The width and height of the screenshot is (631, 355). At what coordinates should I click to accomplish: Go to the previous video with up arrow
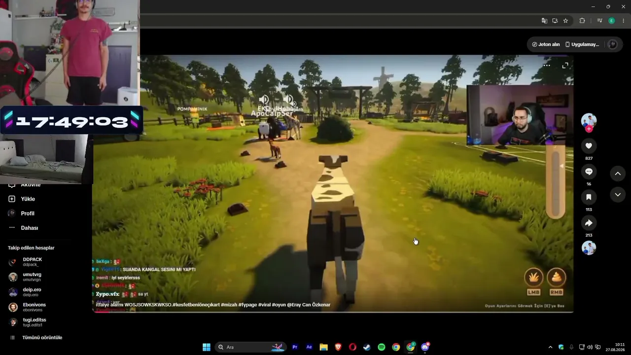618,174
